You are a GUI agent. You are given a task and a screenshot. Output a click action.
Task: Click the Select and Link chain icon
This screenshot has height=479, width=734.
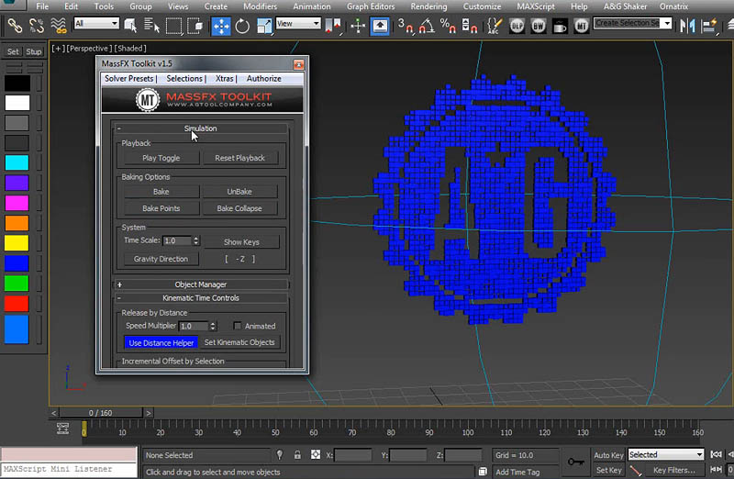tap(14, 25)
